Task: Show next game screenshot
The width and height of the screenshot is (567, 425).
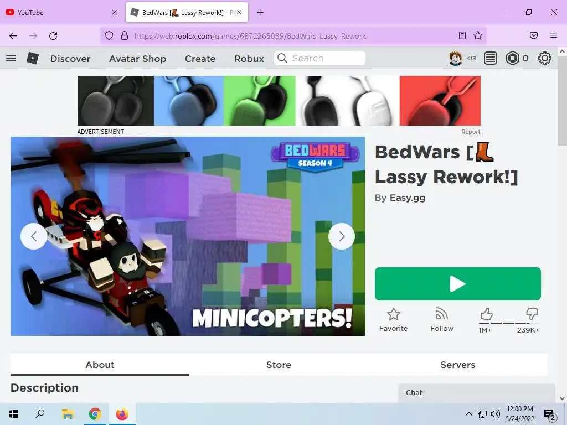Action: (341, 236)
